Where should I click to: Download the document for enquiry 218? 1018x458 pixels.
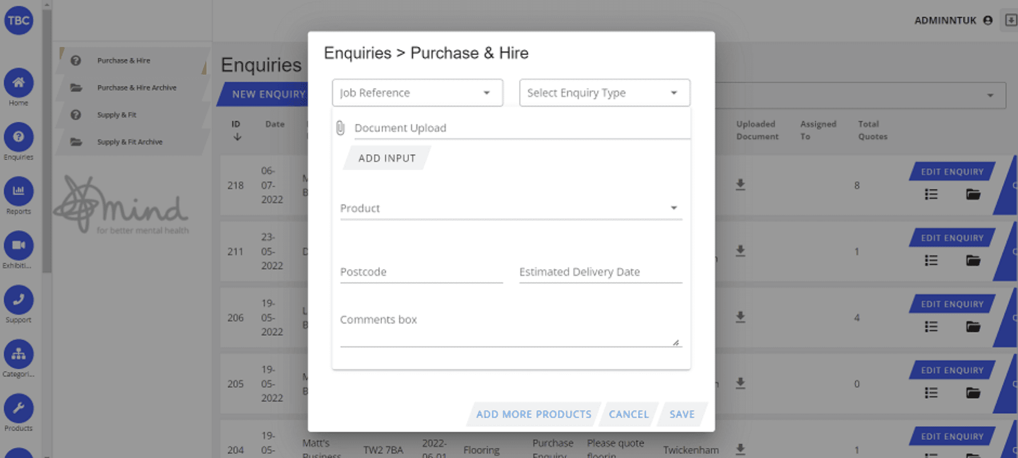coord(740,185)
